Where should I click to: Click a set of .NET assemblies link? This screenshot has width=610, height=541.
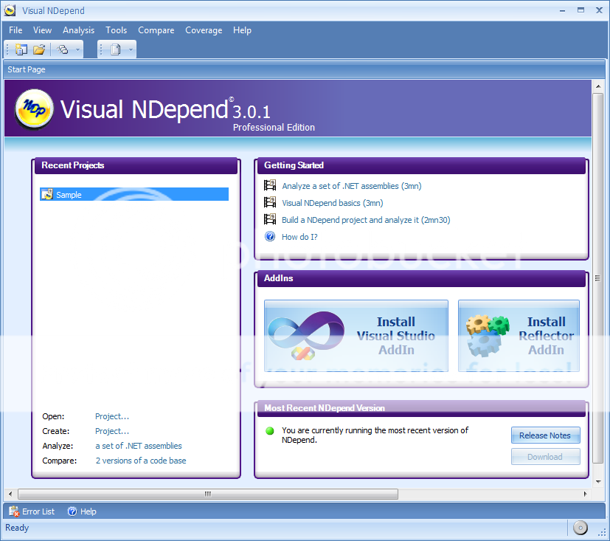click(x=139, y=446)
